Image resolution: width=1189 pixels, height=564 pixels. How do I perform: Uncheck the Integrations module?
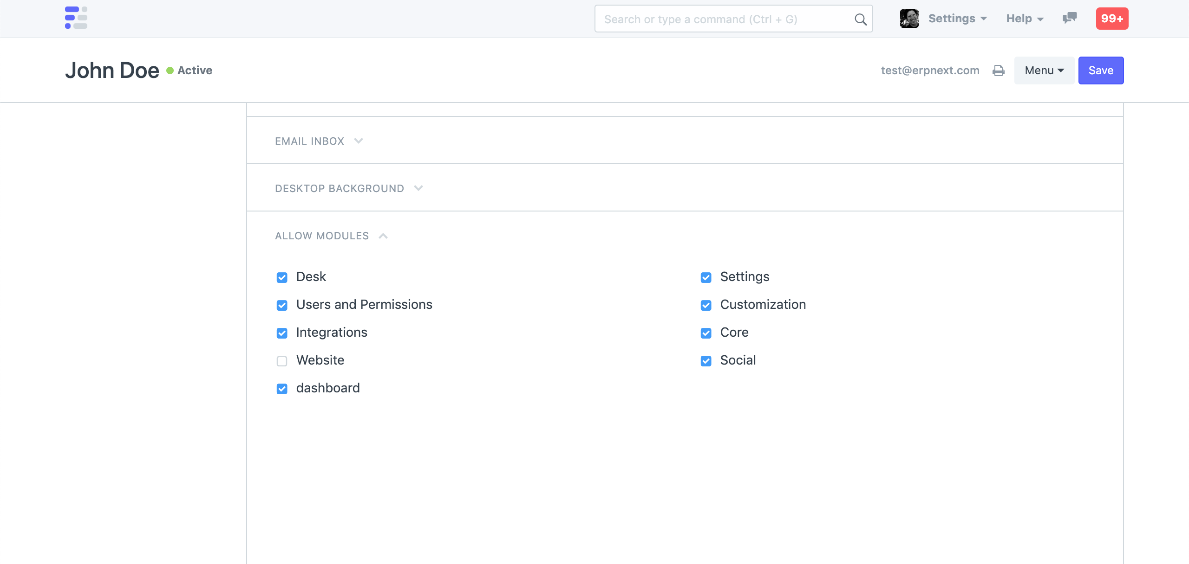point(282,333)
